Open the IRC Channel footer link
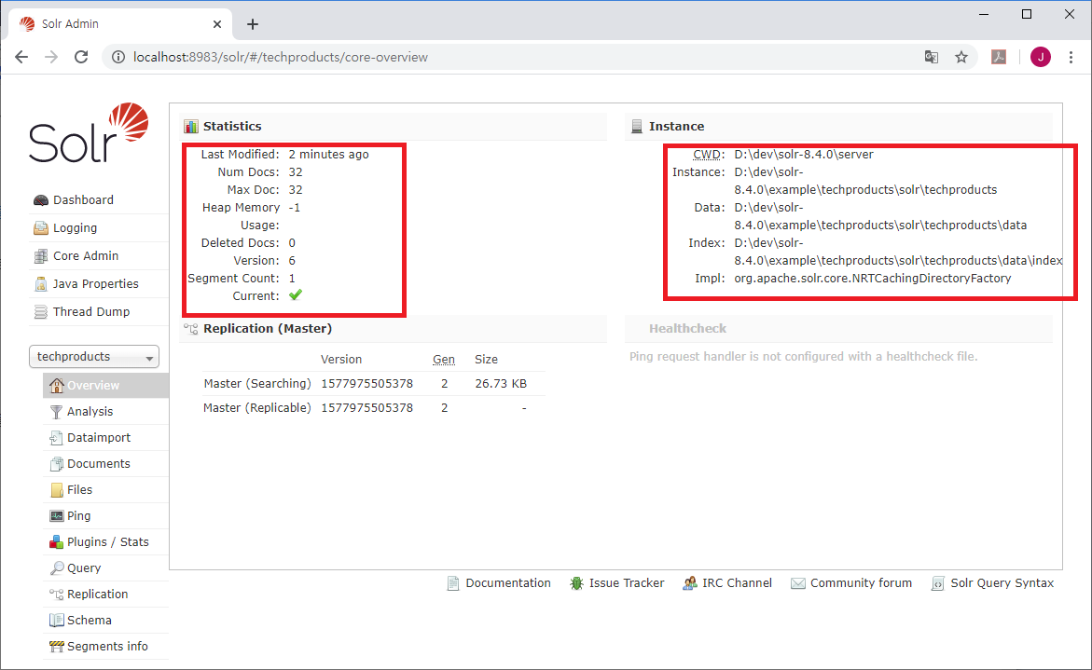This screenshot has width=1092, height=670. pyautogui.click(x=737, y=583)
